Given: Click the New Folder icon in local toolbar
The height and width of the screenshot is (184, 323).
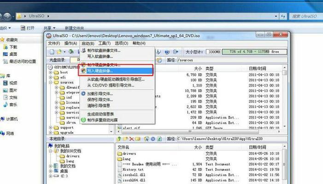Looking at the screenshot, I should [125, 139].
